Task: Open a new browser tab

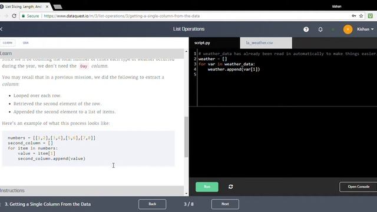Action: coord(58,6)
